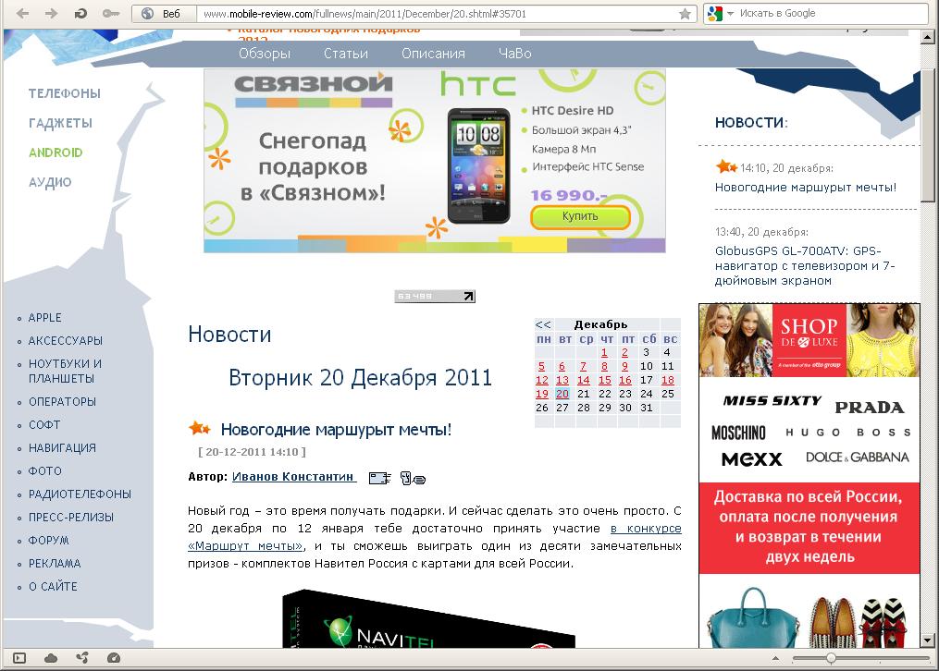
Task: Reload the page with the refresh icon
Action: pos(80,13)
